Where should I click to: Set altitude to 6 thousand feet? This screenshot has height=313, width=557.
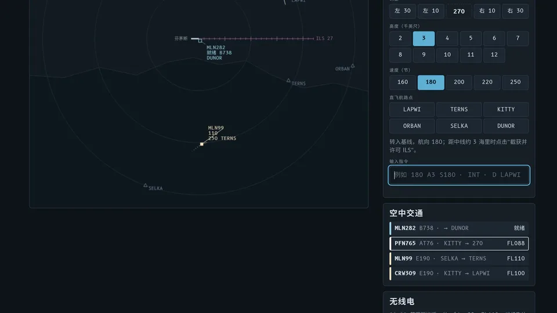pos(494,38)
